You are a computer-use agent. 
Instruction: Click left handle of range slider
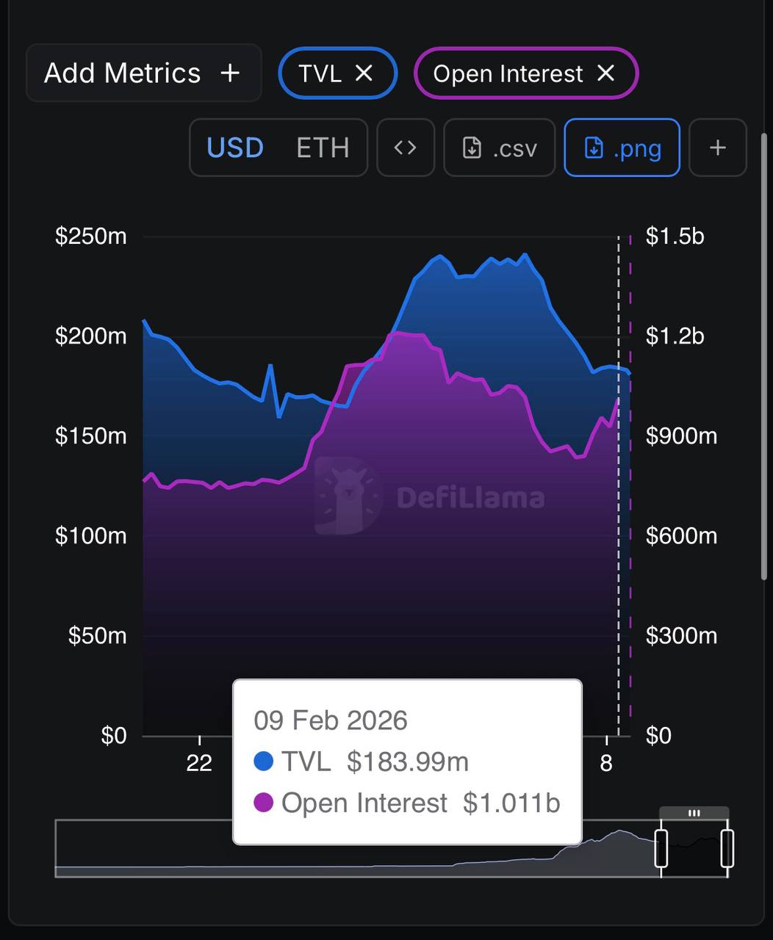click(x=661, y=848)
